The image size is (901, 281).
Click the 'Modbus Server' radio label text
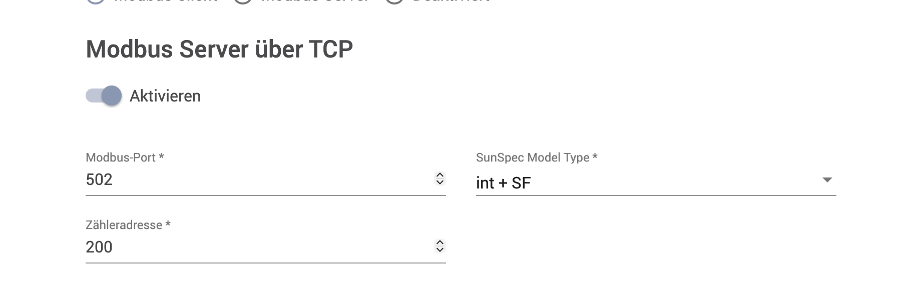click(314, 1)
